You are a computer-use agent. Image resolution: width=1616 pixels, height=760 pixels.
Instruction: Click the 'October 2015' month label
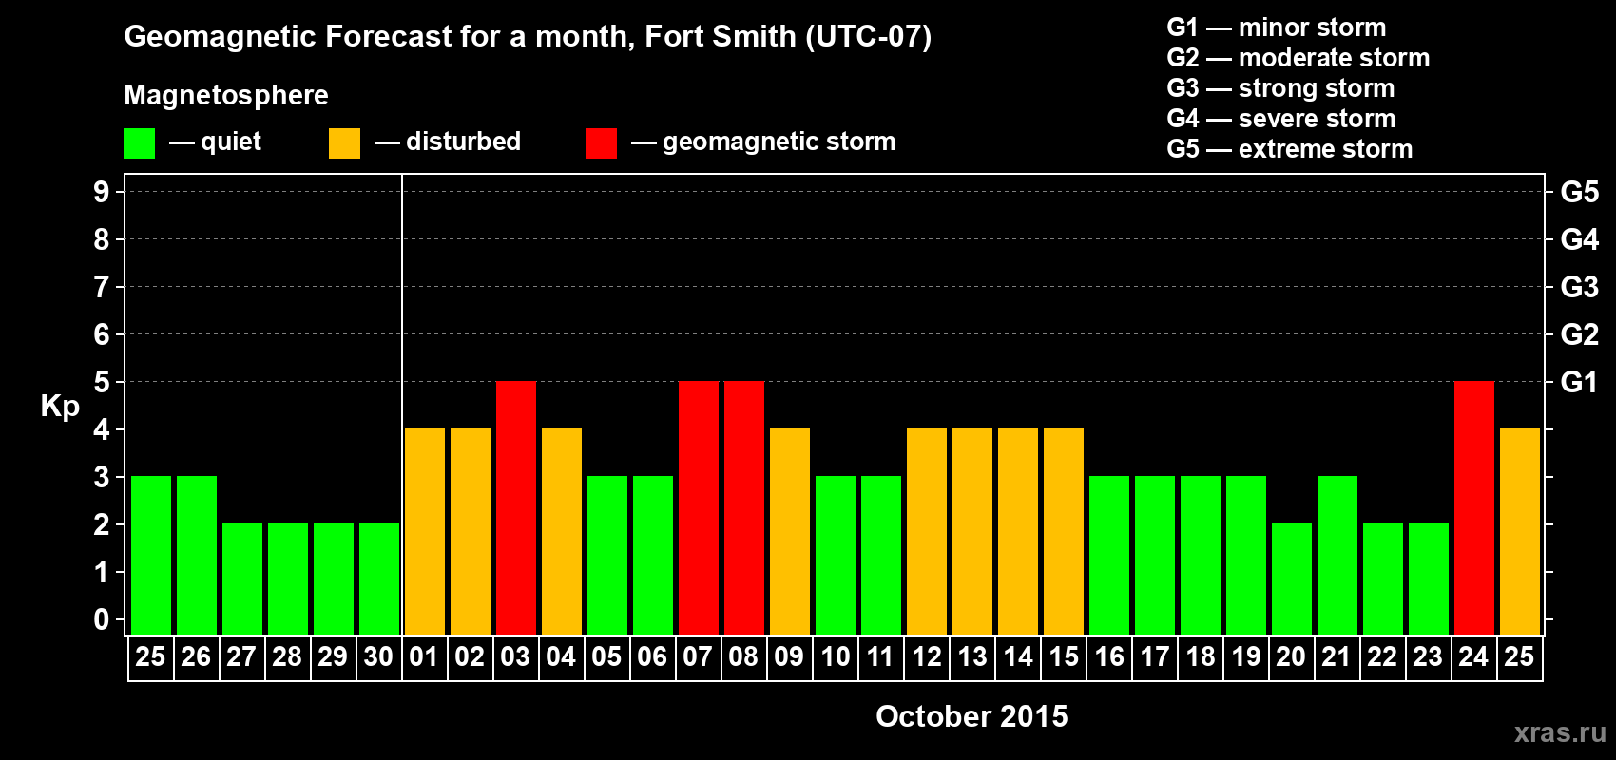click(x=972, y=716)
